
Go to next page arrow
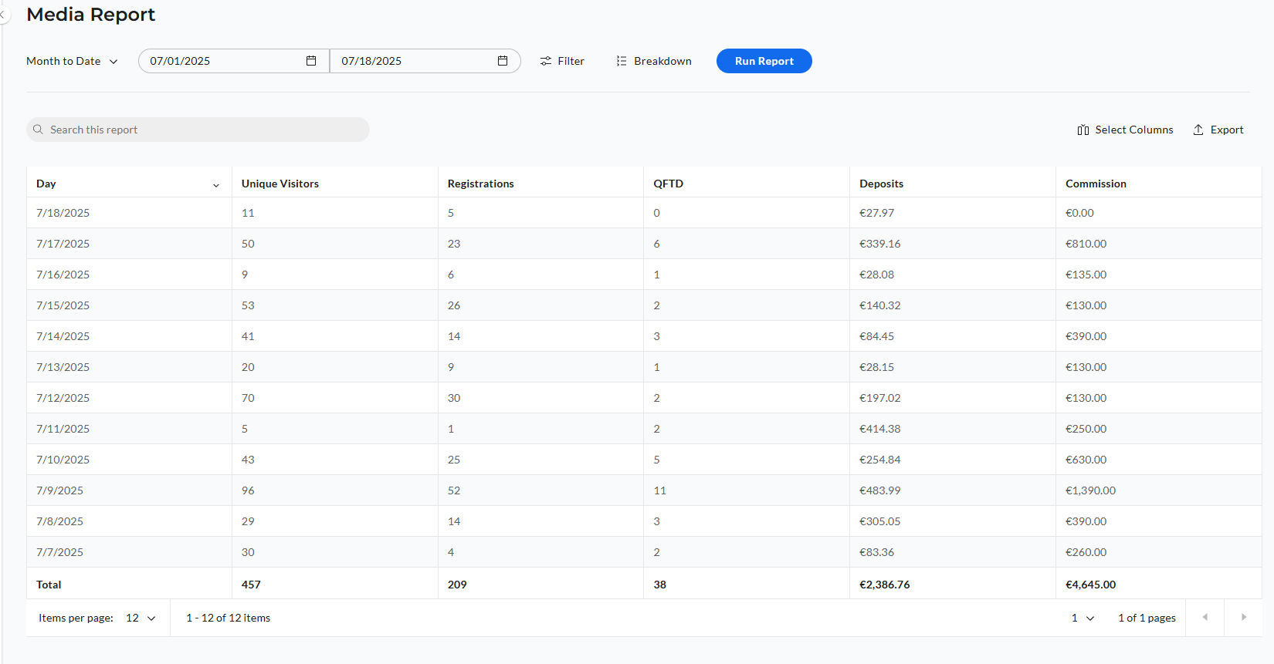(1243, 617)
